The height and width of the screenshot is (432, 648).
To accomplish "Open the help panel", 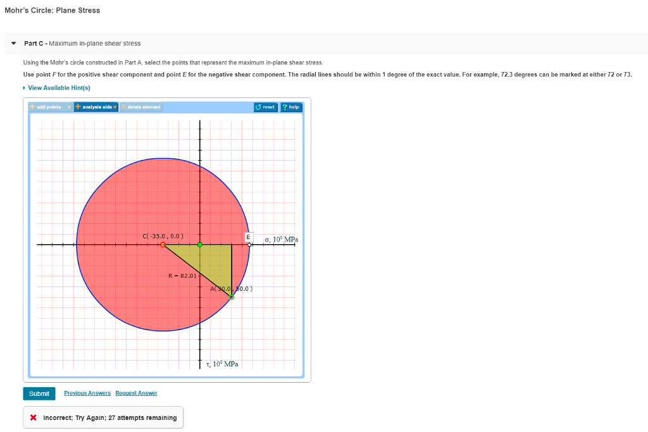I will pos(291,107).
